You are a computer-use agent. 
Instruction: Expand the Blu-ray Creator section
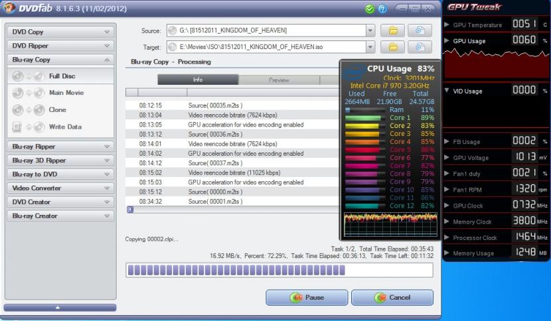pos(60,216)
